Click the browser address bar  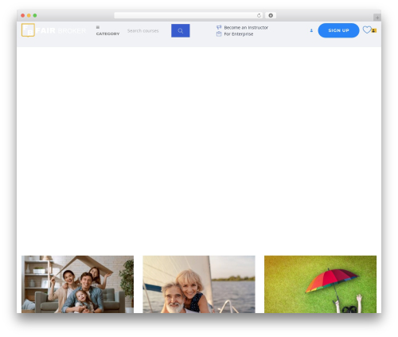click(189, 15)
